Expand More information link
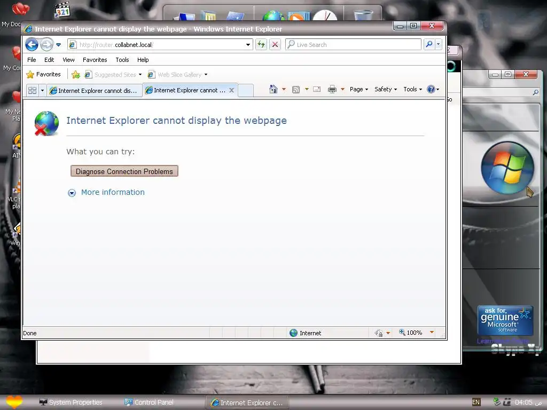This screenshot has width=547, height=410. pyautogui.click(x=113, y=192)
